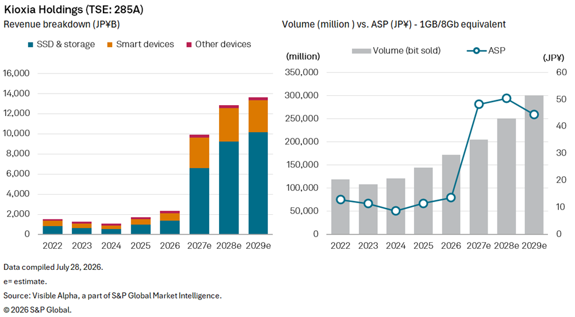Click the 2027e volume bar
The width and height of the screenshot is (575, 317).
click(479, 187)
